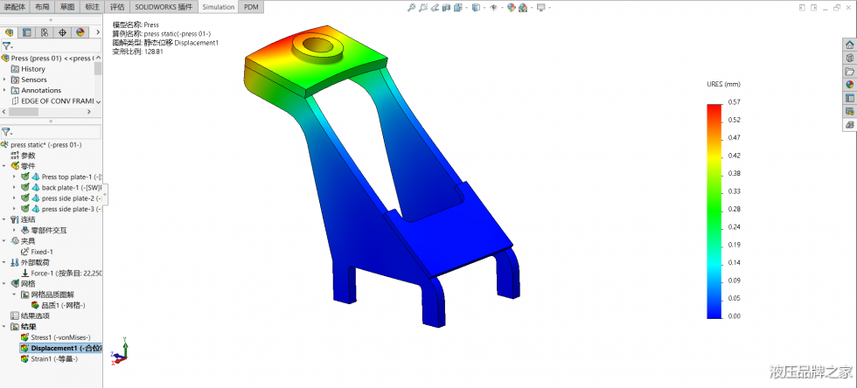Open the DisplayManager color wheel tab
This screenshot has width=857, height=388.
pos(80,32)
